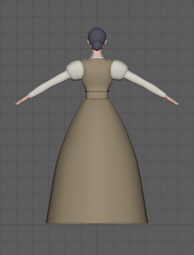Select the character's right ear

coord(105,42)
